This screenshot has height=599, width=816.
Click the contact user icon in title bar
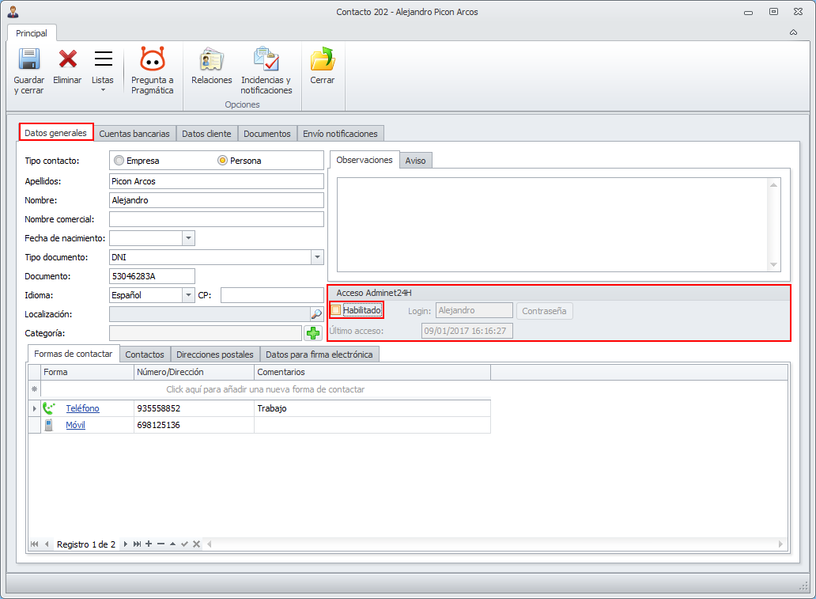(x=13, y=11)
